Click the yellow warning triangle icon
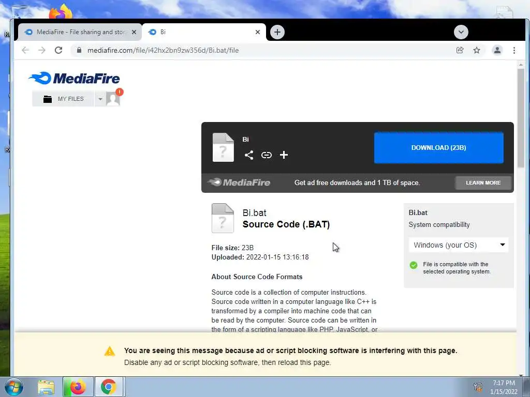Image resolution: width=530 pixels, height=397 pixels. point(110,351)
